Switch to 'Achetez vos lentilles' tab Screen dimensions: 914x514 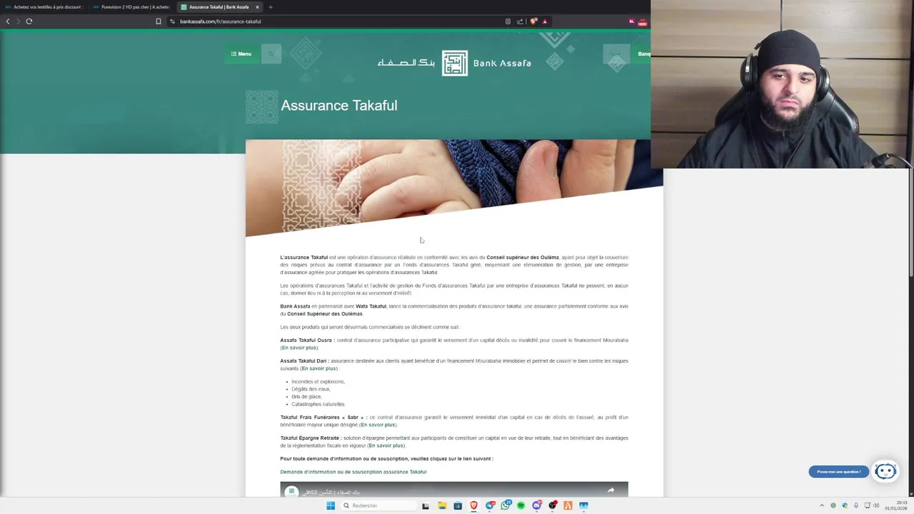(43, 7)
